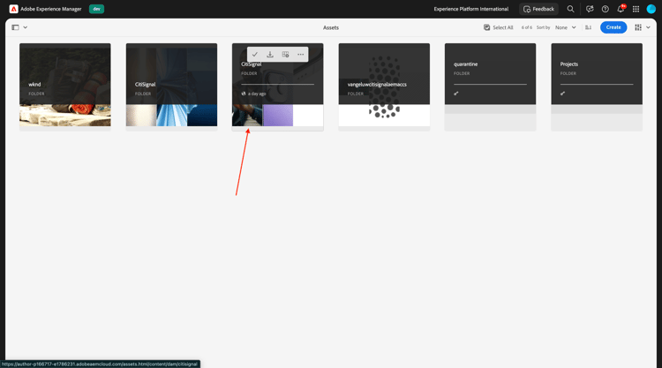Open the AI assistant chat icon
Screen dimensions: 662x368
[x=590, y=9]
